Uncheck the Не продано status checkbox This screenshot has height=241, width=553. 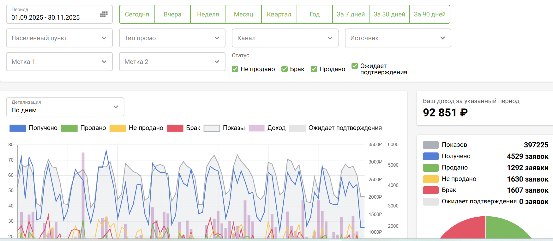(235, 69)
